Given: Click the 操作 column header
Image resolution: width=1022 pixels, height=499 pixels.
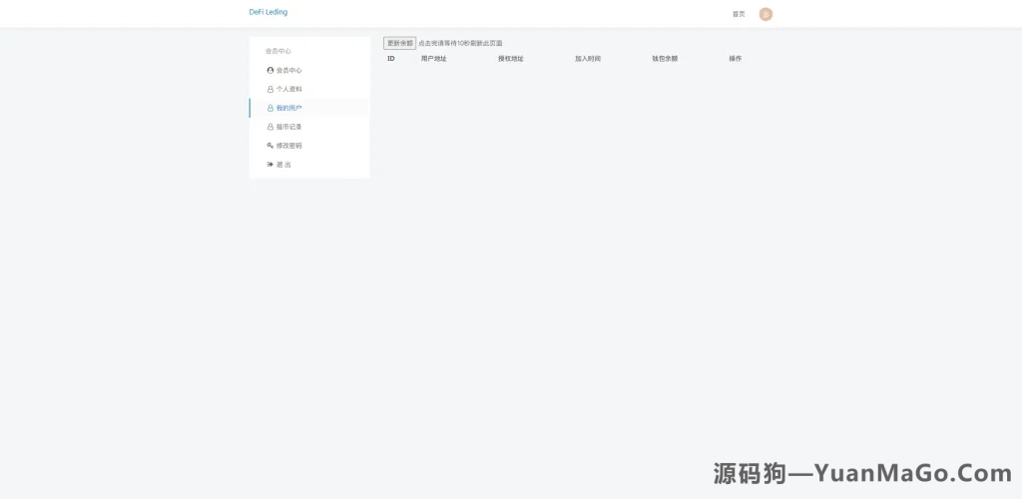Looking at the screenshot, I should pyautogui.click(x=736, y=59).
